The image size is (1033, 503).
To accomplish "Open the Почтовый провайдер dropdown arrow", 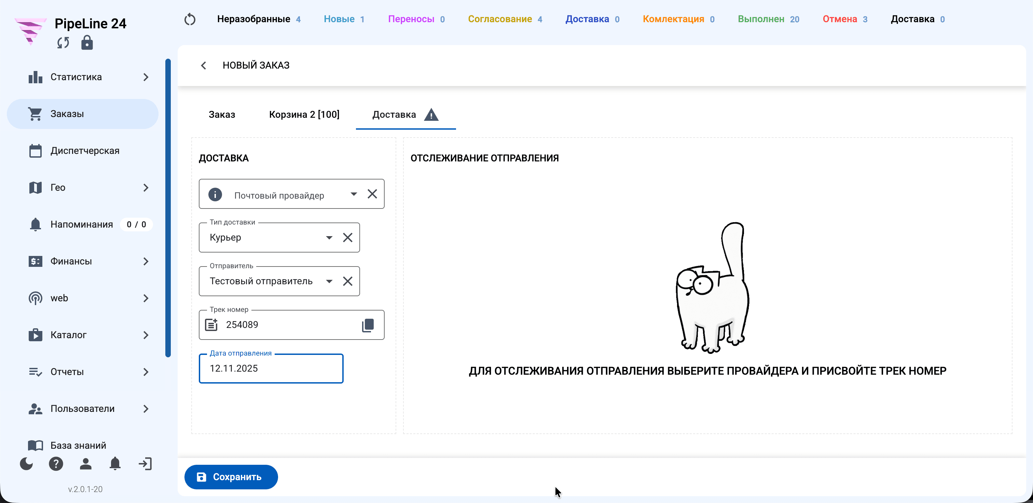I will (354, 194).
